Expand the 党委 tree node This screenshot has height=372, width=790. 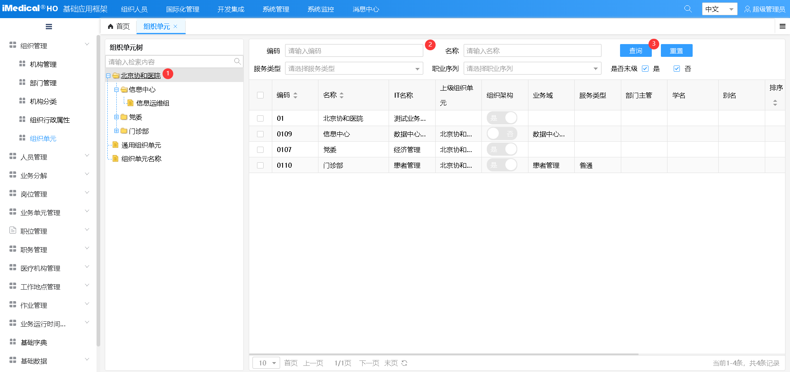(116, 117)
